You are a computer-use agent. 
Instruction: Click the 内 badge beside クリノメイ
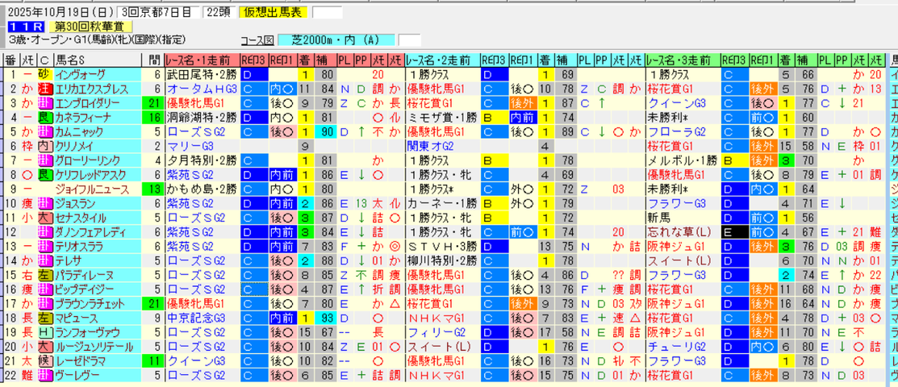(x=44, y=145)
